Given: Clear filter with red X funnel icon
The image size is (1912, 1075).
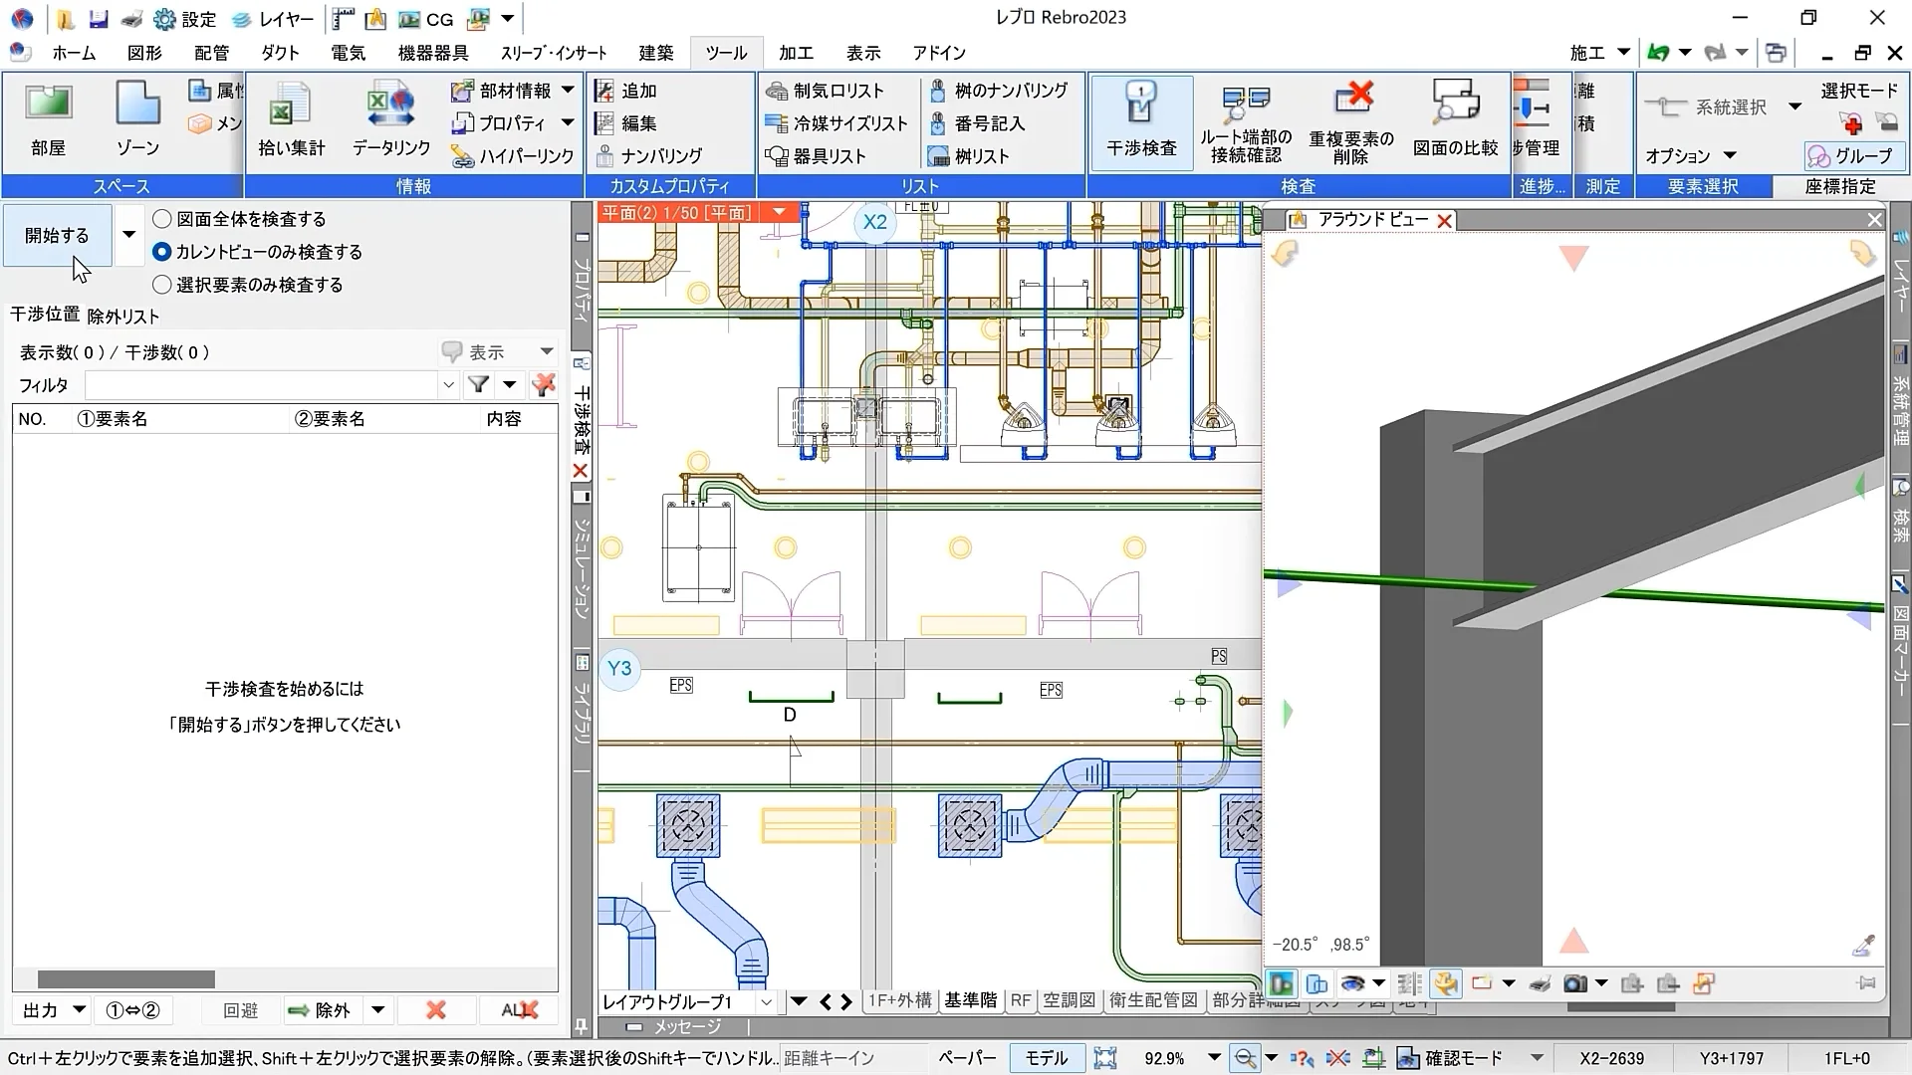Looking at the screenshot, I should pyautogui.click(x=543, y=384).
